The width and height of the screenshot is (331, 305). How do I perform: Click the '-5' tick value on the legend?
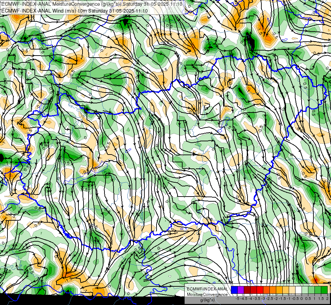point(237,299)
